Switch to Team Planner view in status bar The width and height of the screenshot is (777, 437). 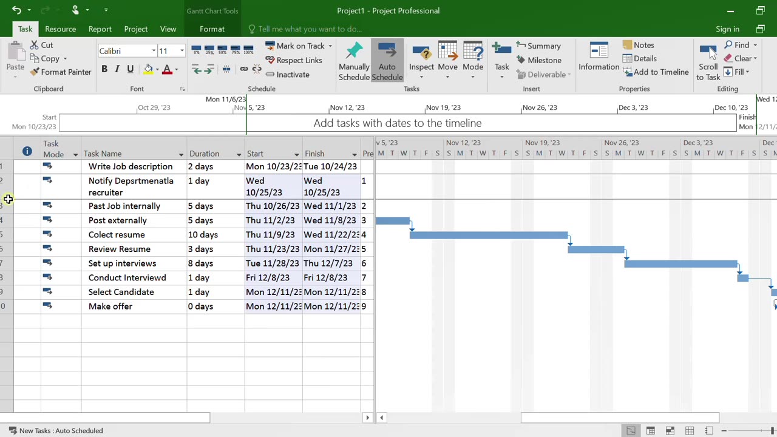(x=670, y=431)
